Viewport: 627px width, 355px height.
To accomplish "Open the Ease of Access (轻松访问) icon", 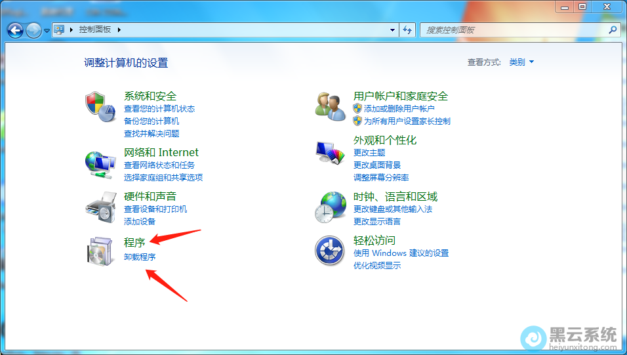I will click(330, 251).
